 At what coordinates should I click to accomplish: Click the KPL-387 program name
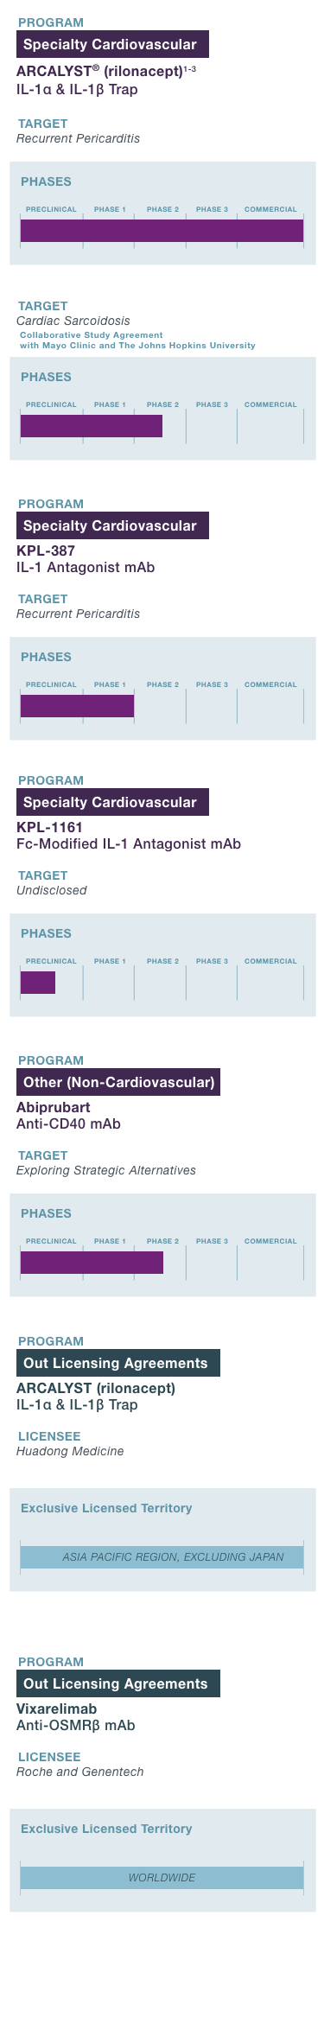point(46,550)
